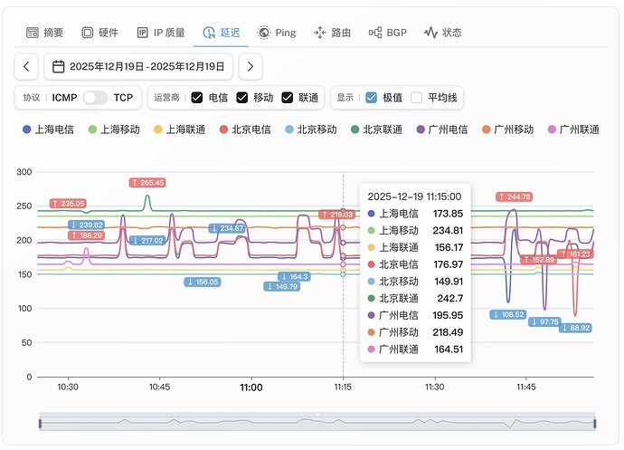Uncheck the 联通 carrier checkbox
This screenshot has height=450, width=624.
pyautogui.click(x=288, y=98)
